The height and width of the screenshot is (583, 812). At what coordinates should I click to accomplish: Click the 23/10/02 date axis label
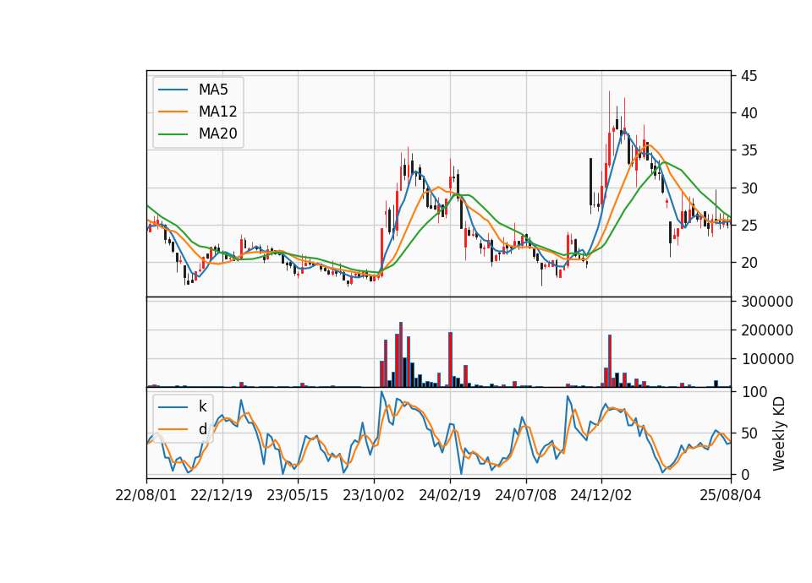point(373,495)
